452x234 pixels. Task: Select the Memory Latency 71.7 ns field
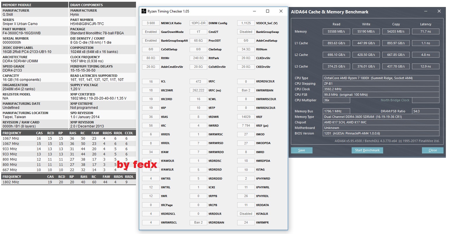426,31
